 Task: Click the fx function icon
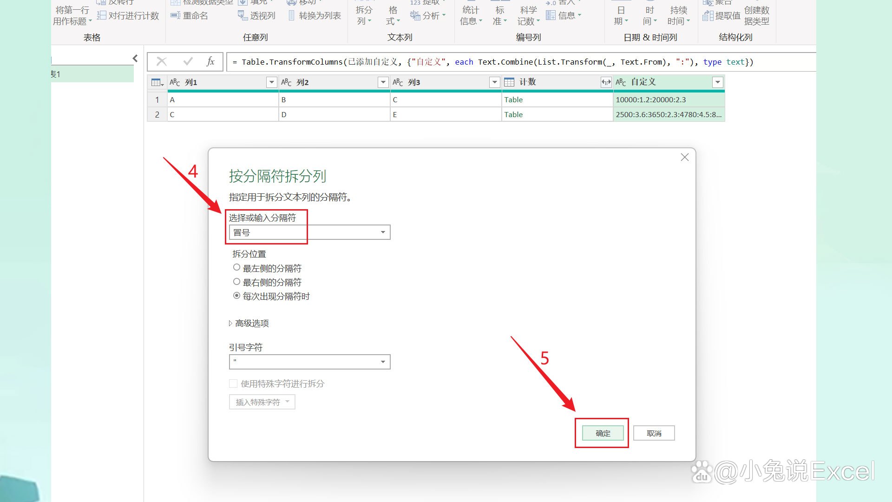(x=210, y=61)
